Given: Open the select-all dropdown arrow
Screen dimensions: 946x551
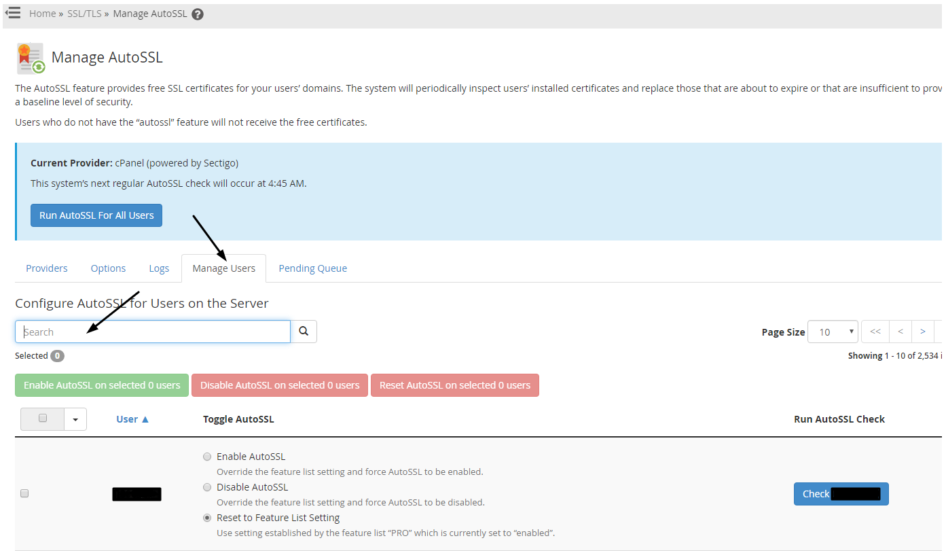Looking at the screenshot, I should (75, 419).
